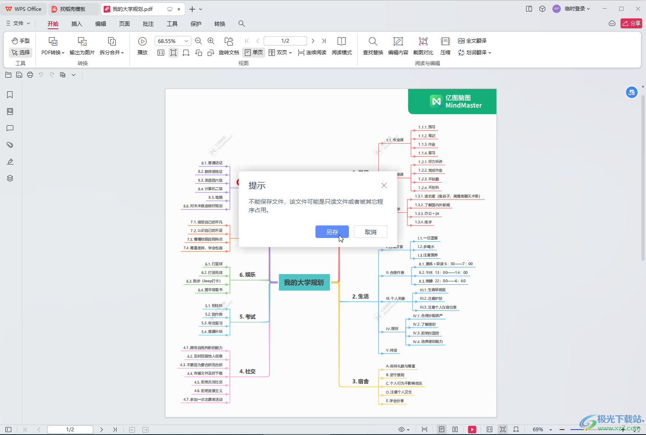The width and height of the screenshot is (646, 435).
Task: Activate the Select (选择) tool
Action: pyautogui.click(x=20, y=52)
